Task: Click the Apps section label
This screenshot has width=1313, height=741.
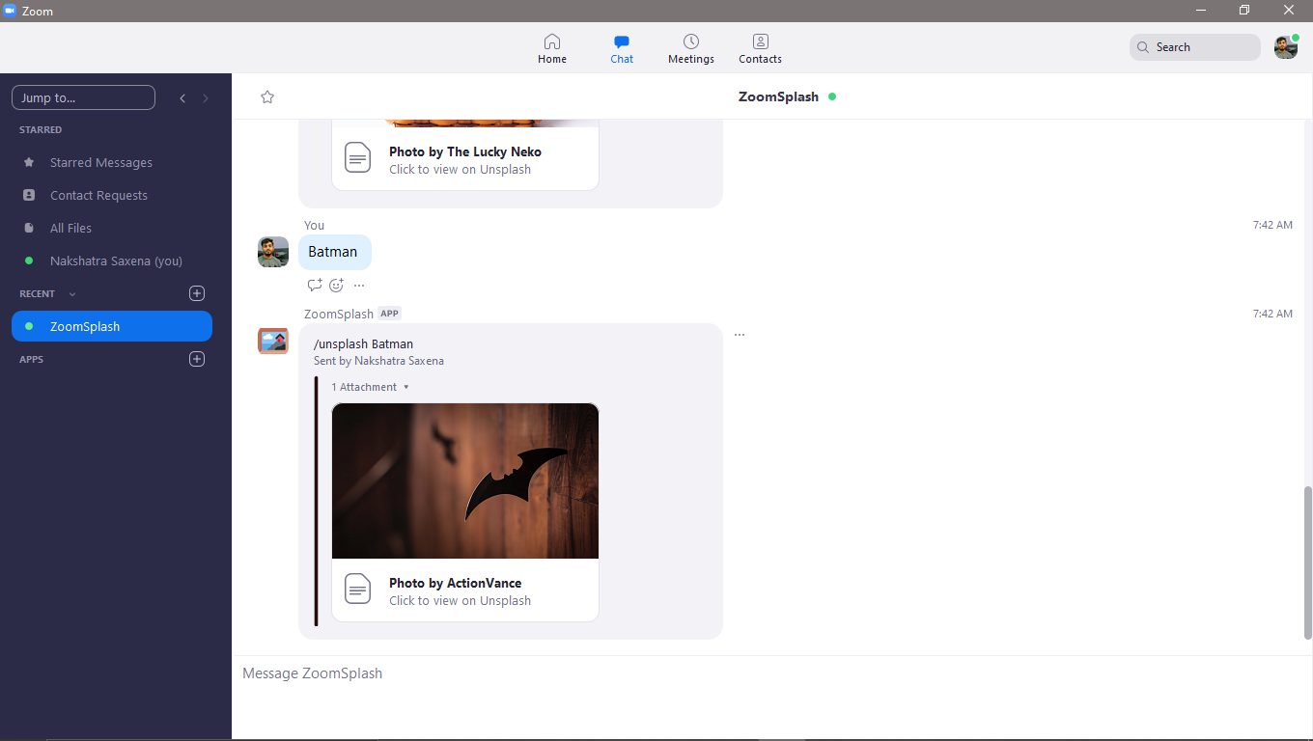Action: (31, 359)
